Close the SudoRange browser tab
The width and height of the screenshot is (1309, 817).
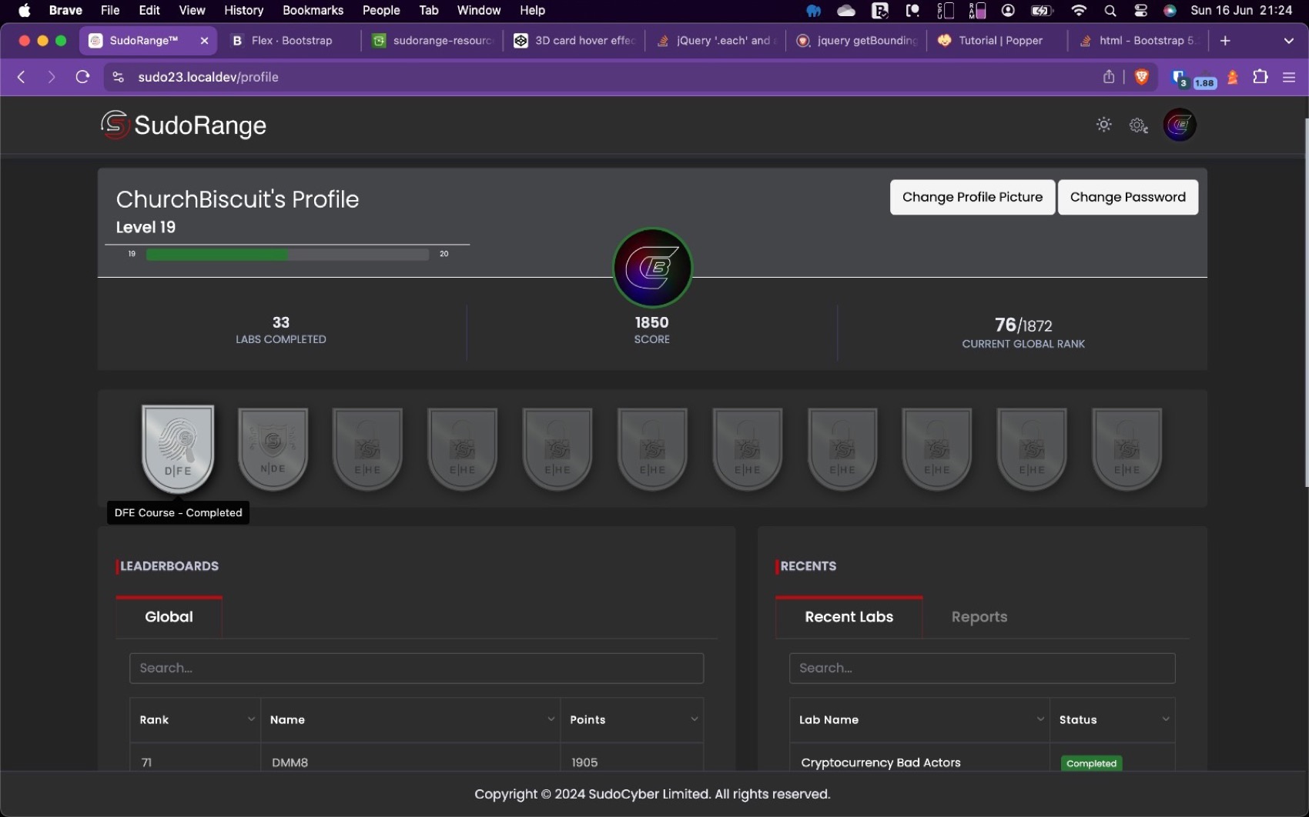click(204, 41)
